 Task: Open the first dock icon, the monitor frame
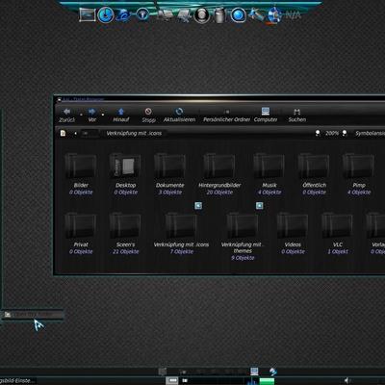point(88,14)
